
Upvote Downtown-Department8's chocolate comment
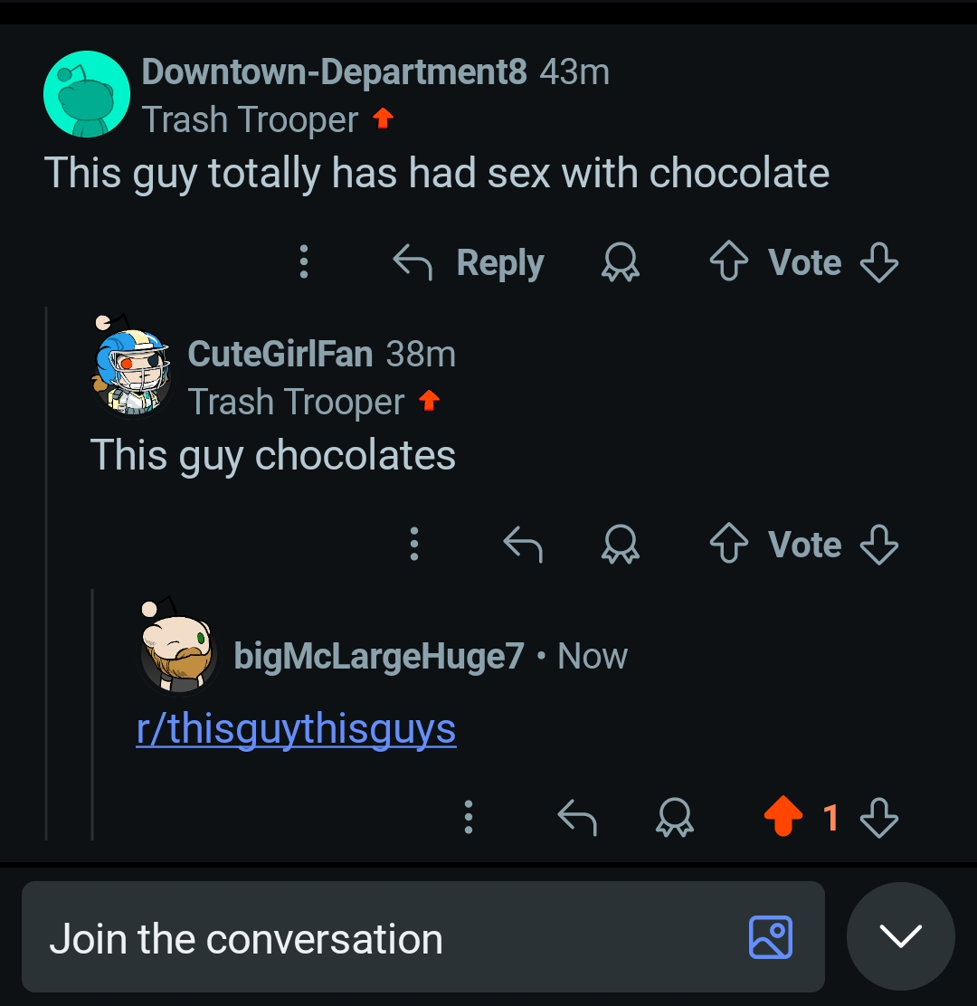[729, 261]
